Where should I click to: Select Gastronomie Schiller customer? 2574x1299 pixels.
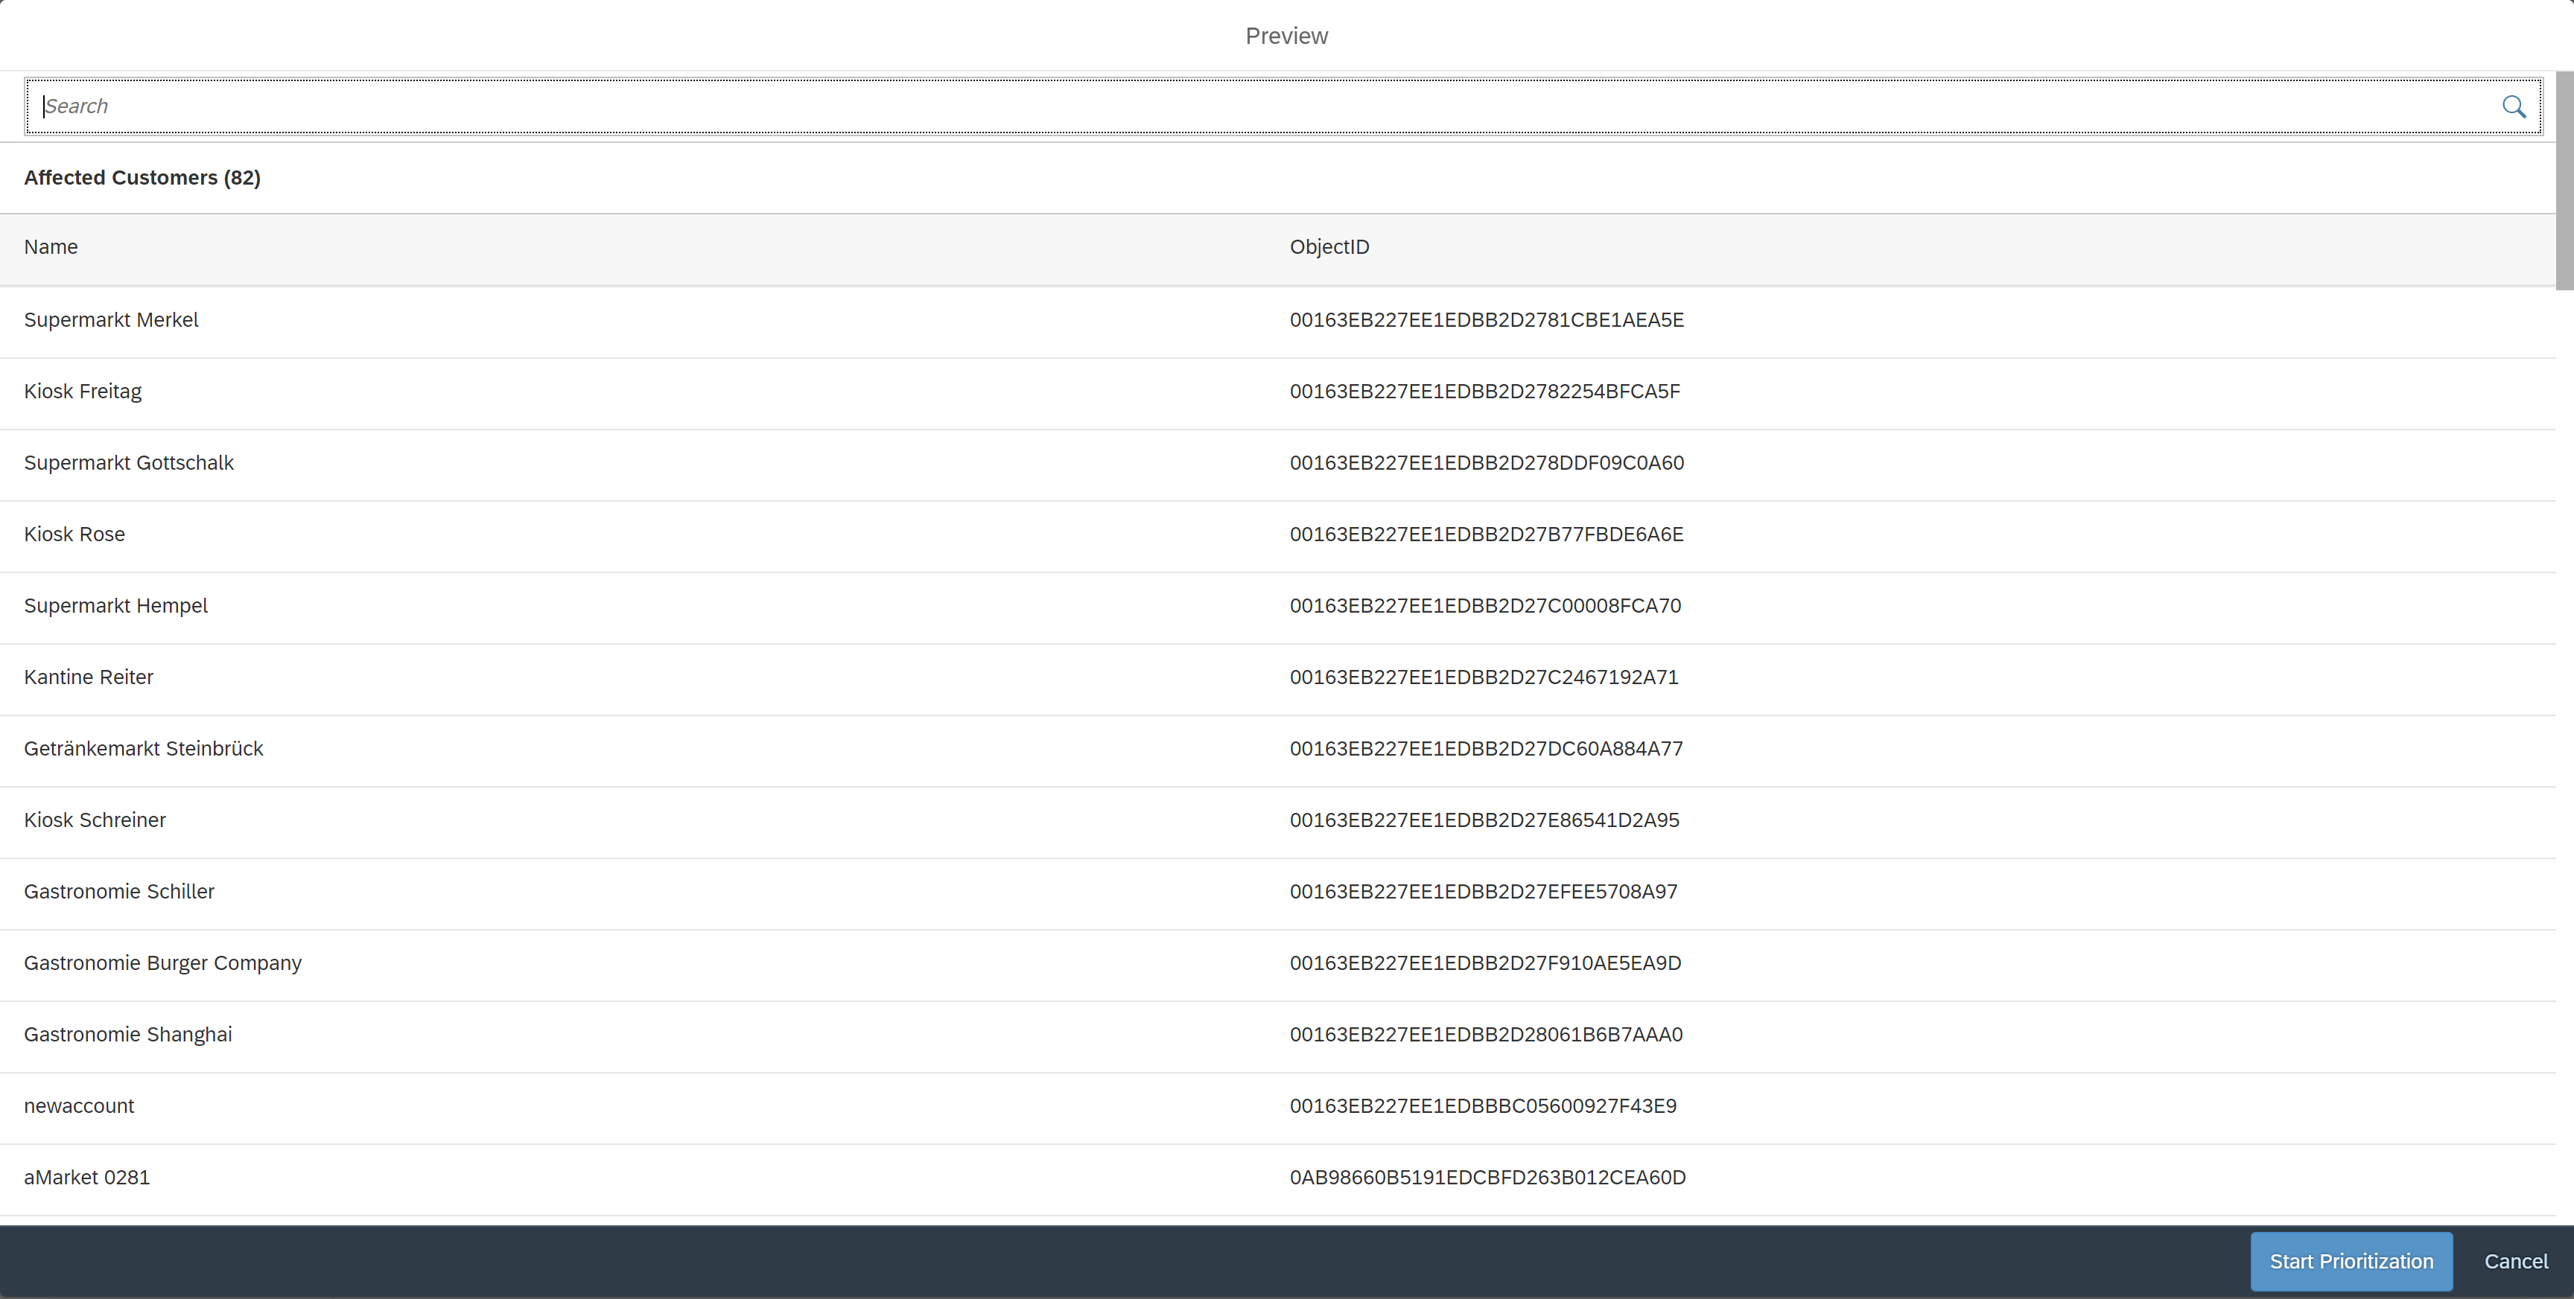click(x=119, y=890)
